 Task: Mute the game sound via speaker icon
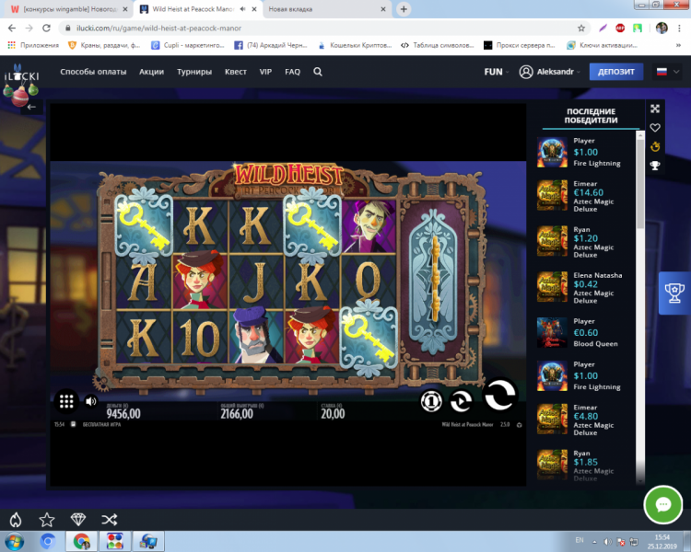91,401
